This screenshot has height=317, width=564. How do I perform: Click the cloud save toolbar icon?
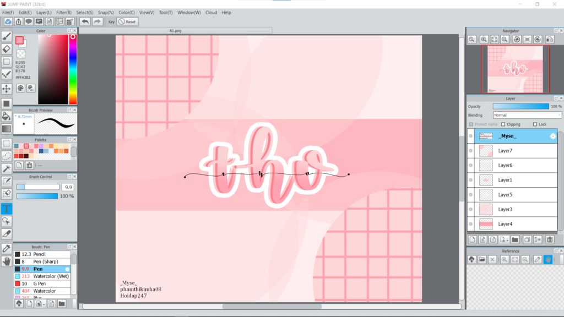(x=8, y=21)
